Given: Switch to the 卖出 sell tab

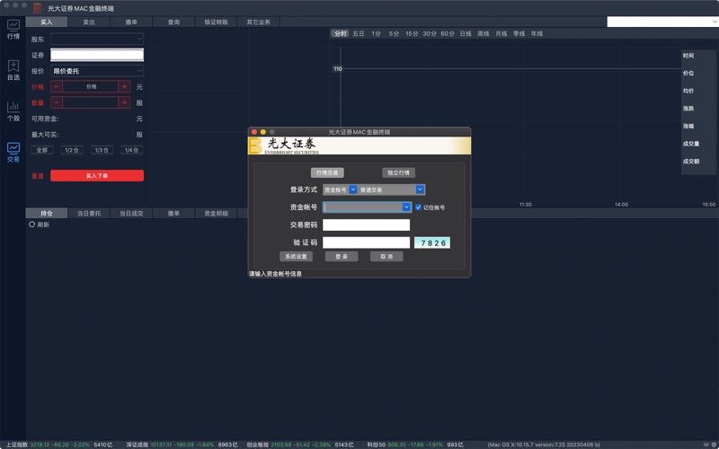Looking at the screenshot, I should (x=89, y=22).
